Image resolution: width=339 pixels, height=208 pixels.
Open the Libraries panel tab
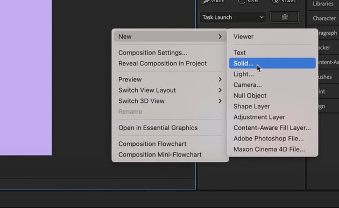tap(323, 4)
